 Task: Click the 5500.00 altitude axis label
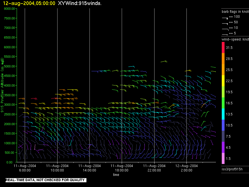click(x=9, y=57)
